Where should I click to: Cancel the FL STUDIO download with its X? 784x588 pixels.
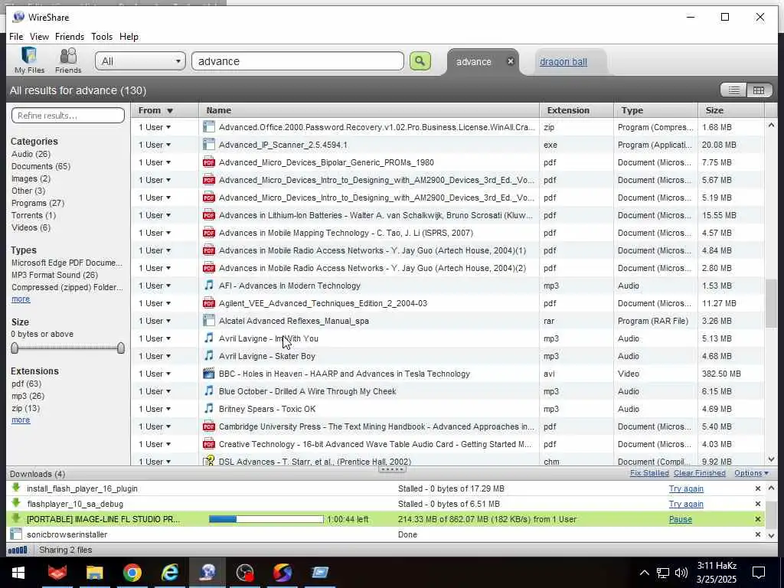click(757, 520)
